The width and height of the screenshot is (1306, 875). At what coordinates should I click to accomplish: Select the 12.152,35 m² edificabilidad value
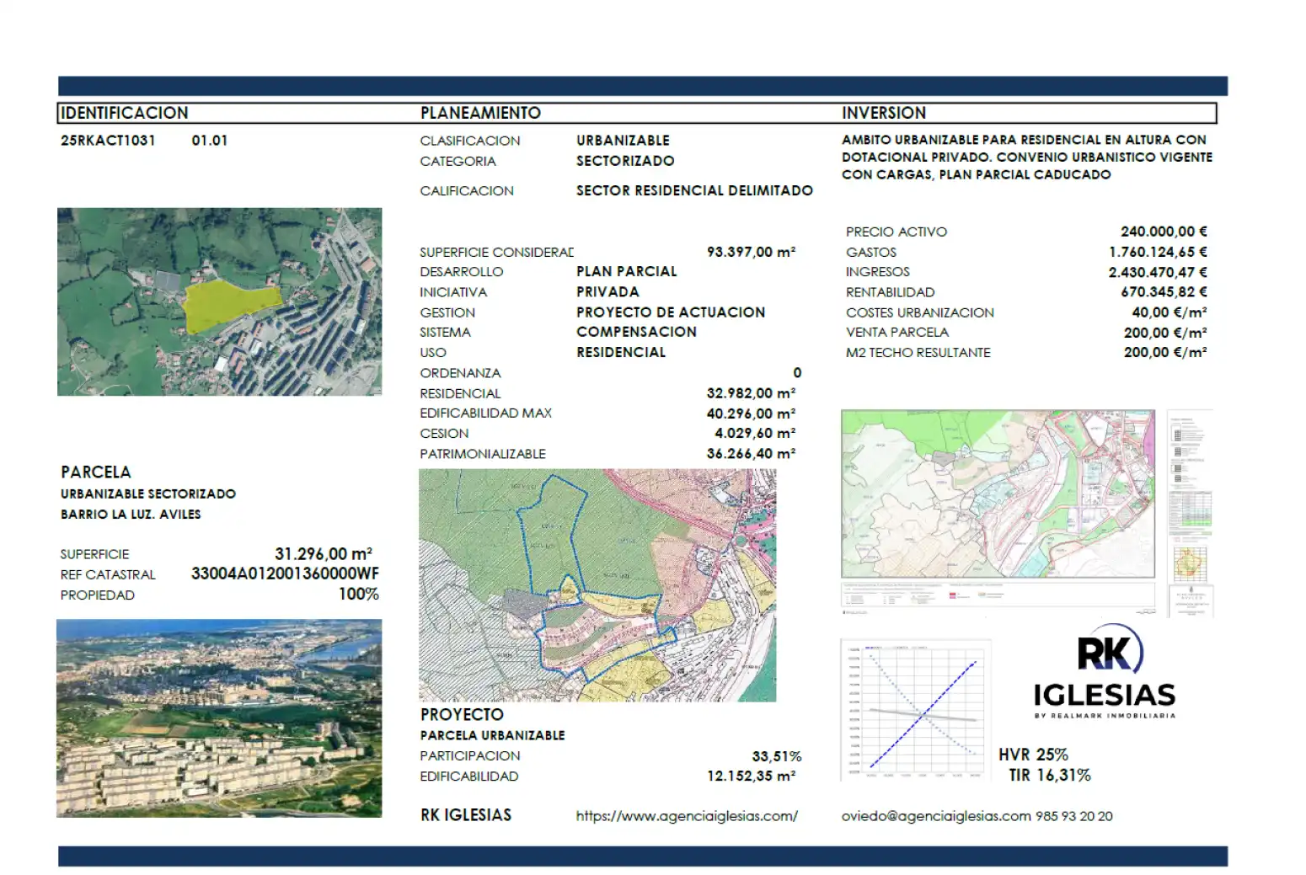tap(751, 776)
